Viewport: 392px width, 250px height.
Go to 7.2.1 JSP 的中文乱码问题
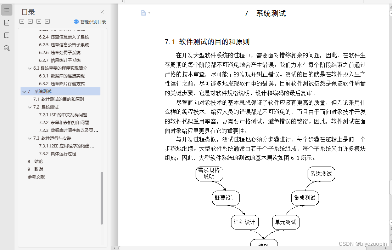63,115
